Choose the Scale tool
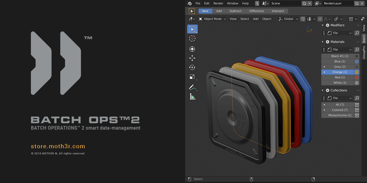The height and width of the screenshot is (183, 367). [x=192, y=77]
